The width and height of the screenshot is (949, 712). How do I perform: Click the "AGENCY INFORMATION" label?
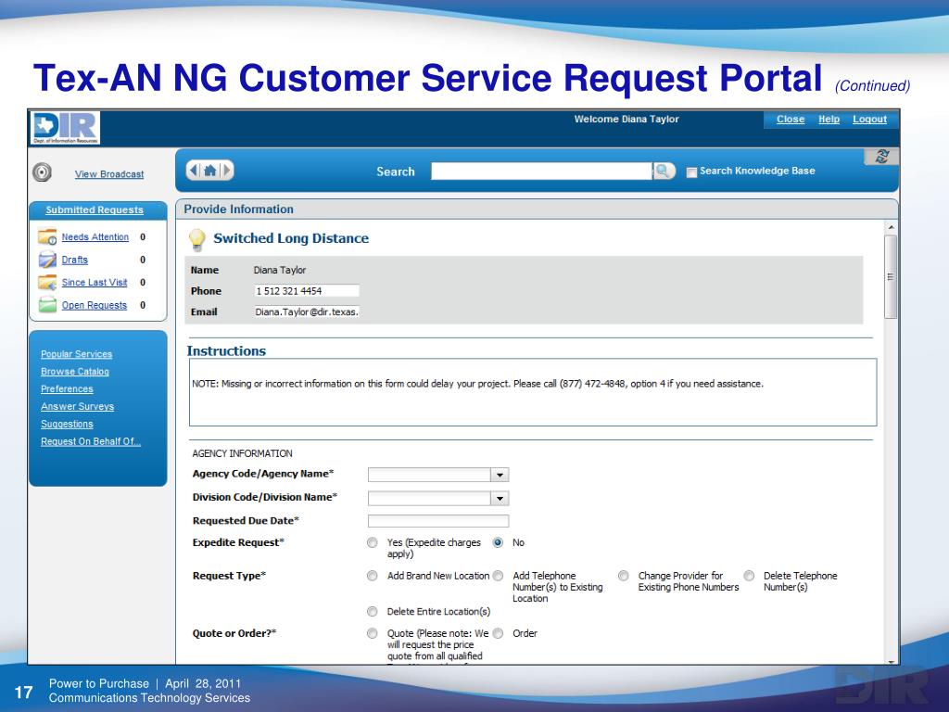(x=242, y=453)
